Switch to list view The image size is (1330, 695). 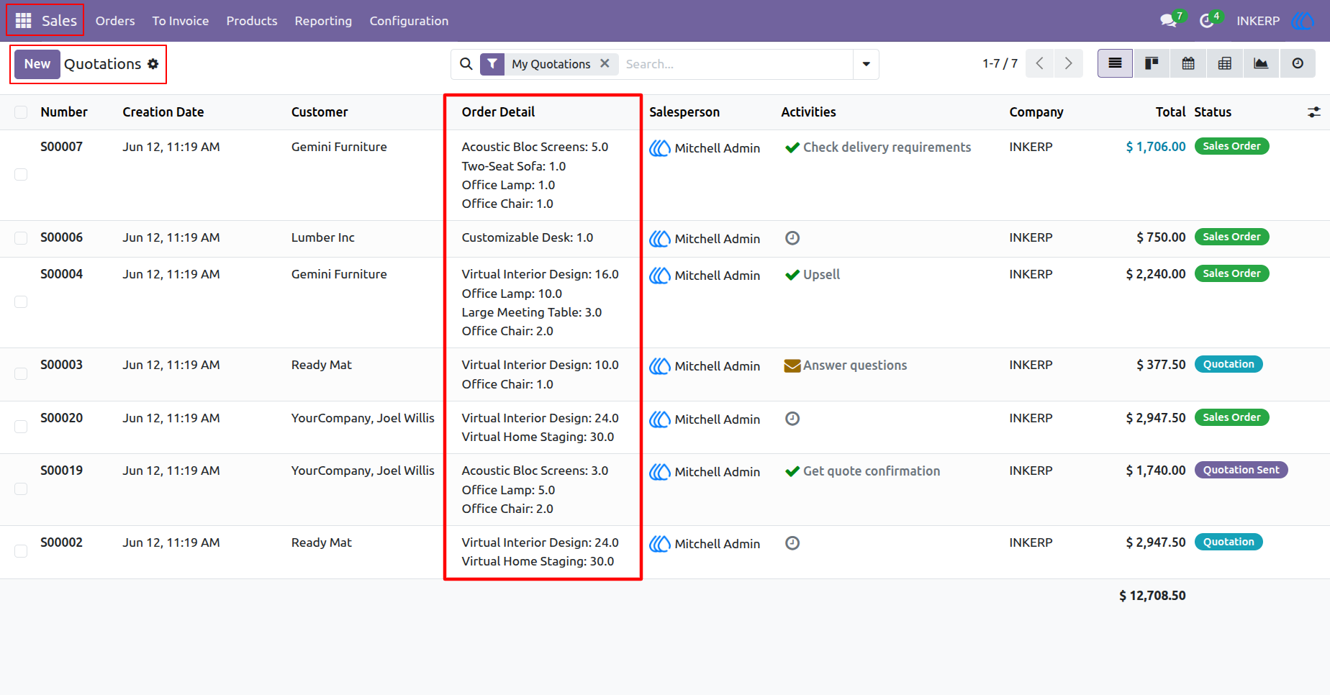[x=1115, y=63]
